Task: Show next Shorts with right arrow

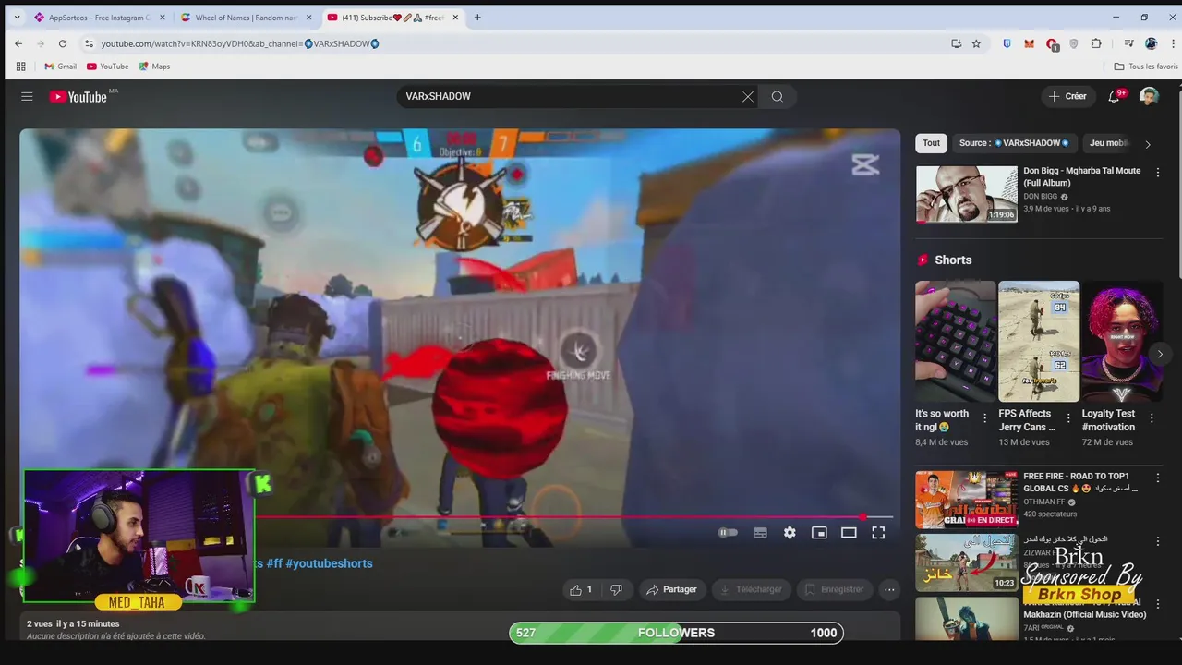Action: pyautogui.click(x=1160, y=354)
